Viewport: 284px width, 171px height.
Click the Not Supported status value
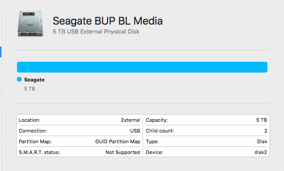click(123, 152)
